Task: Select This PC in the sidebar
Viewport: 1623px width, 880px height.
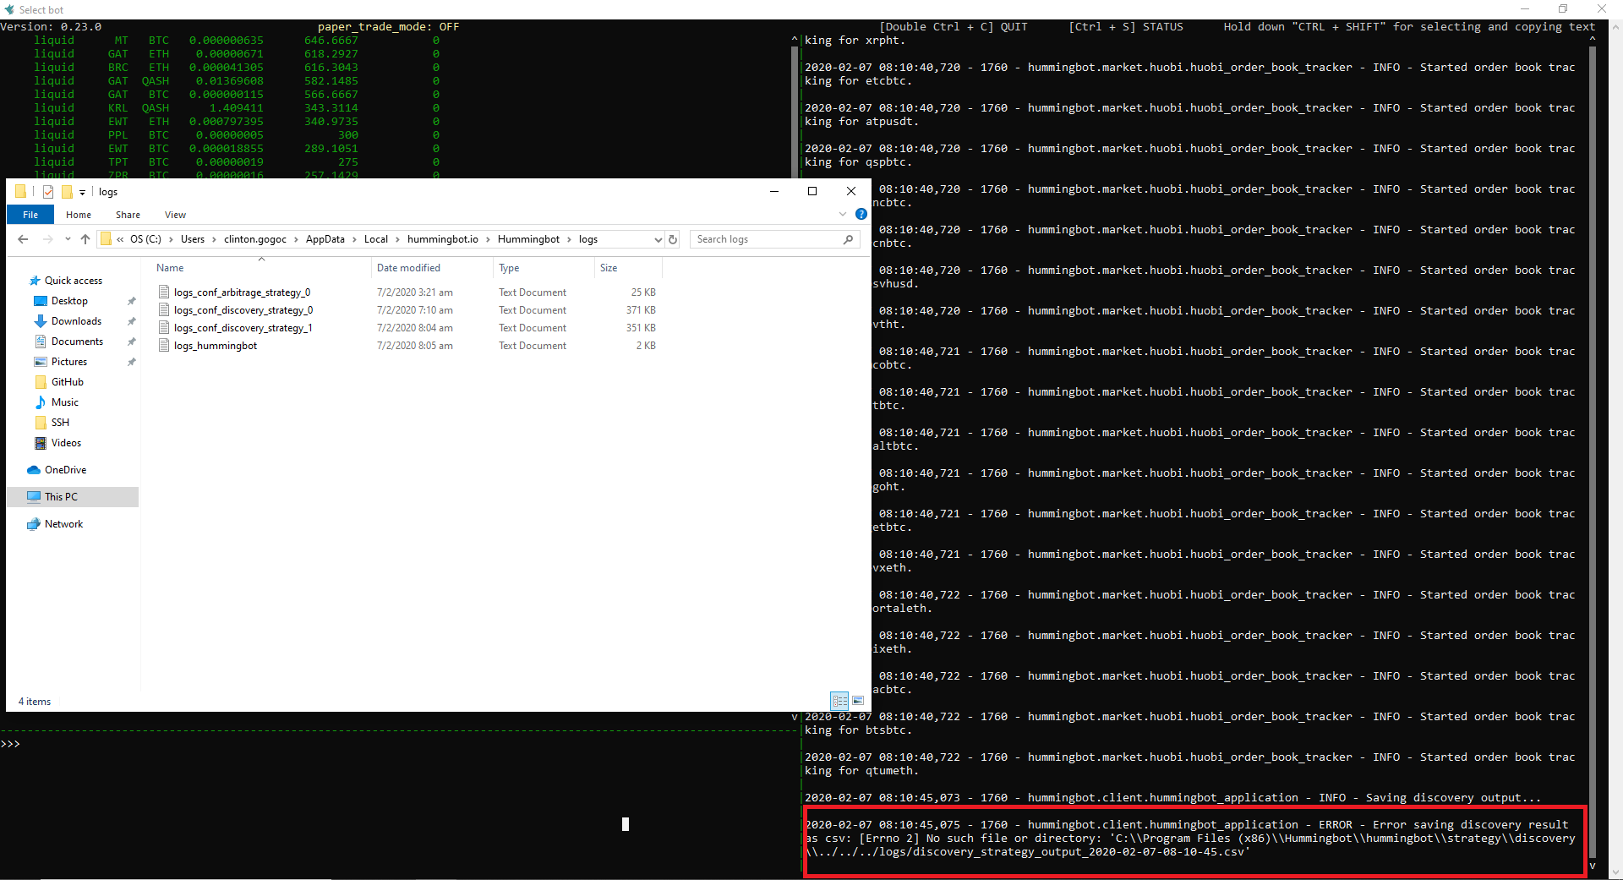Action: click(59, 496)
